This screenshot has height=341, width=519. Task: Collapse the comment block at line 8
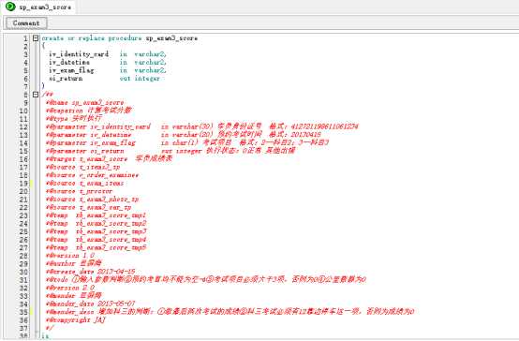pos(36,95)
